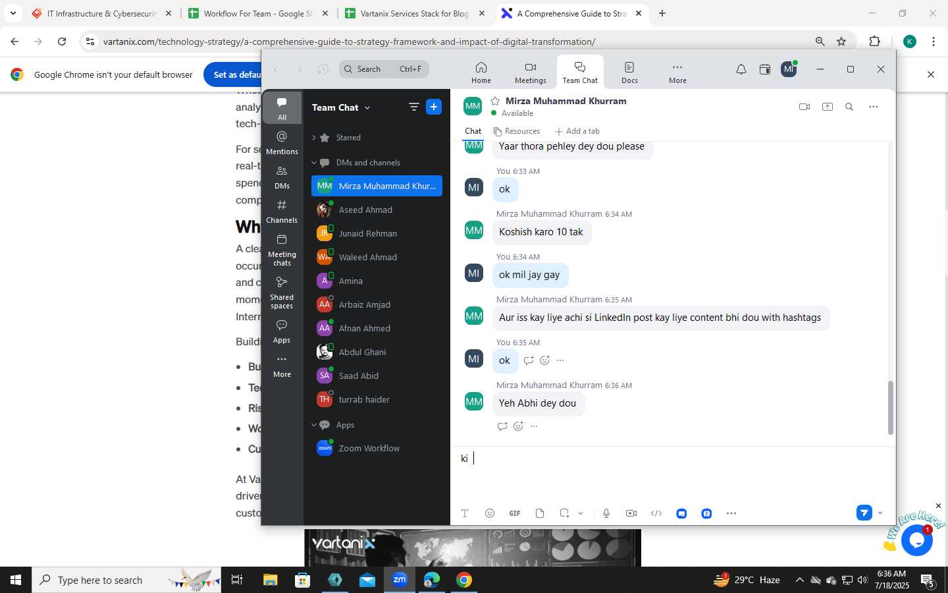This screenshot has width=948, height=593.
Task: Insert a code snippet
Action: point(656,513)
